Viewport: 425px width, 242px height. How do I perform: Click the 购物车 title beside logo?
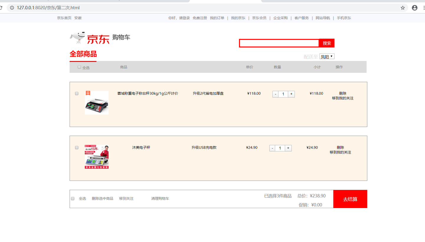tap(121, 37)
